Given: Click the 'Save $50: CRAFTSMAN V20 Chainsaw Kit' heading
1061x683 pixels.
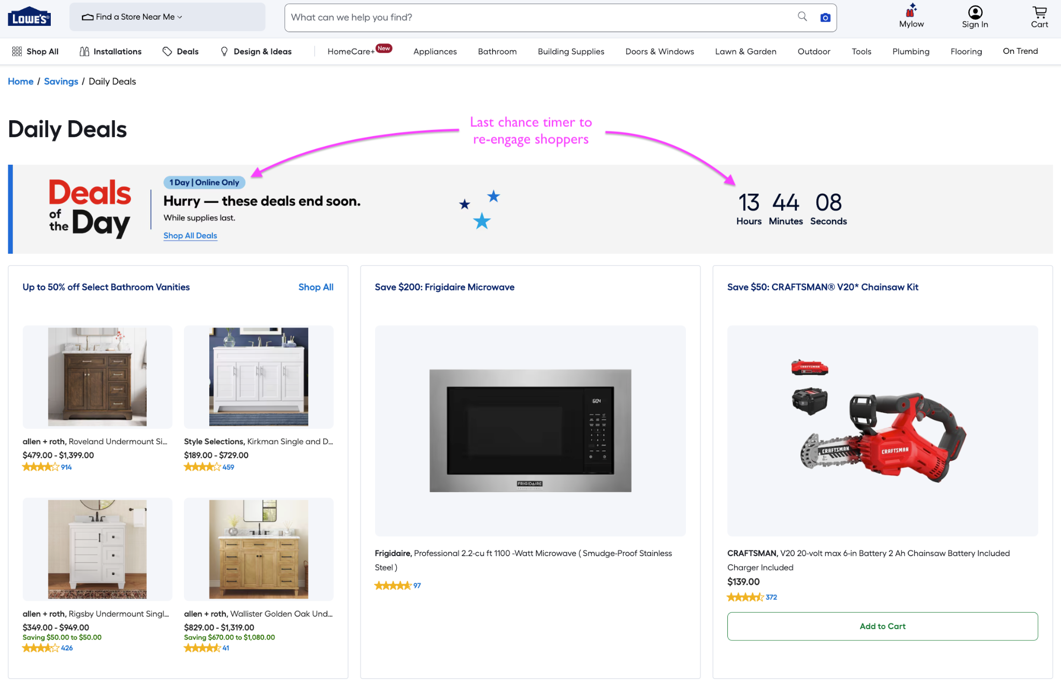Looking at the screenshot, I should [823, 287].
